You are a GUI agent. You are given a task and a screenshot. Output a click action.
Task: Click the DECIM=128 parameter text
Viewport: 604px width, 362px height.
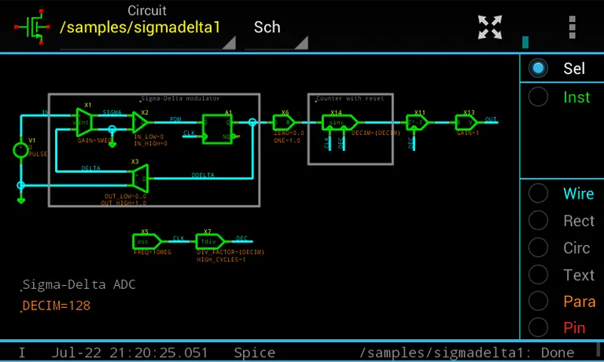point(57,305)
